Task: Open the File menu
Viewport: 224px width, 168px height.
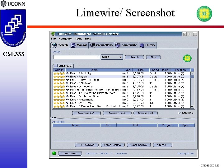Action: (54, 39)
